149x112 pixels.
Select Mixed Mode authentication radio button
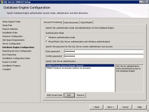(46, 42)
